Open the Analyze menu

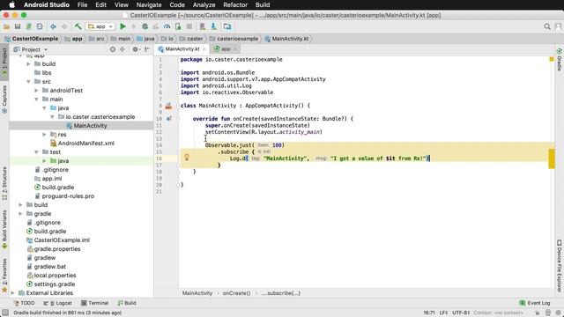click(204, 5)
